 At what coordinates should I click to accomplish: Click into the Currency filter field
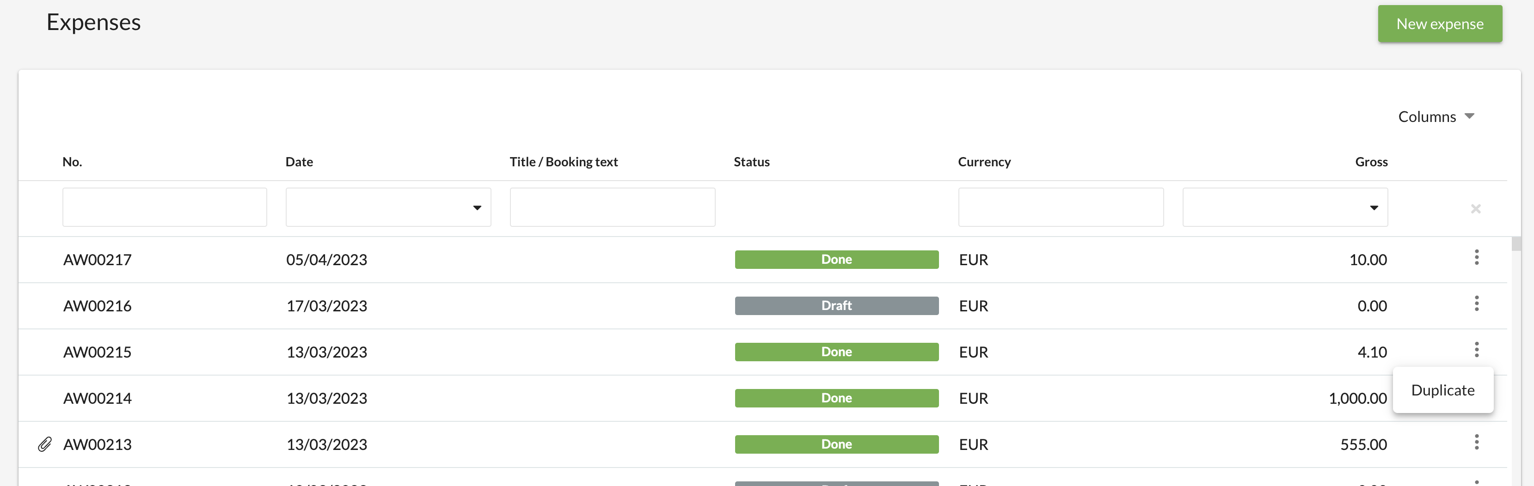pos(1060,207)
